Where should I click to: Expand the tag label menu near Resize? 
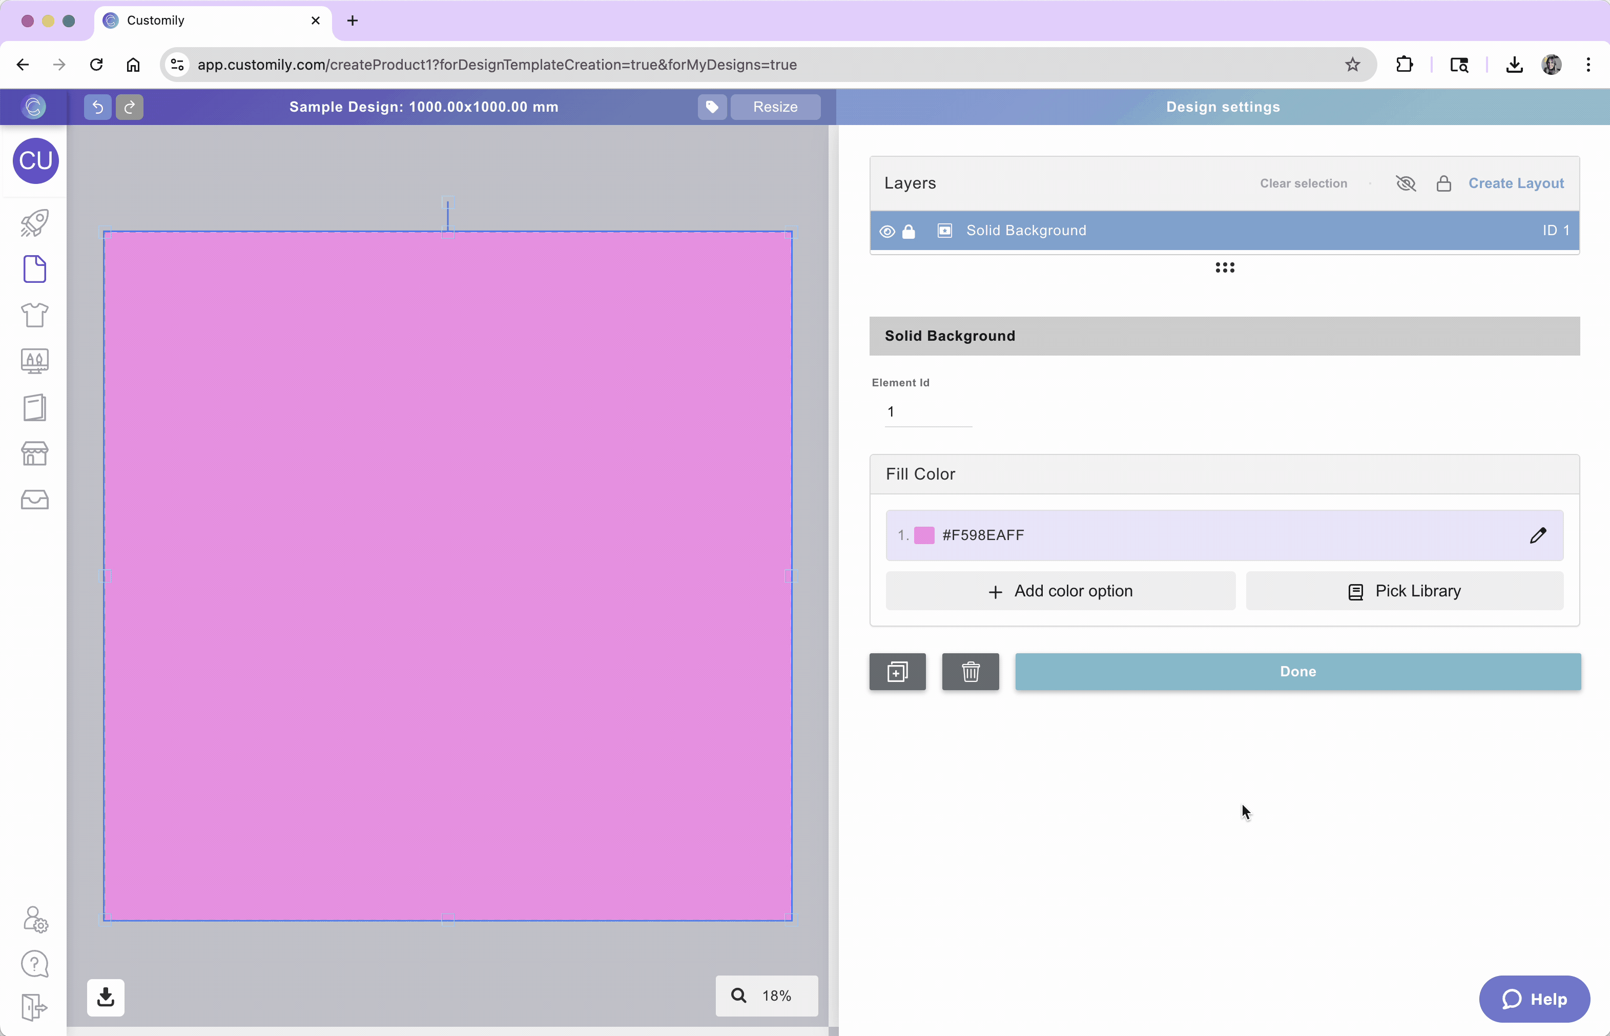coord(711,107)
